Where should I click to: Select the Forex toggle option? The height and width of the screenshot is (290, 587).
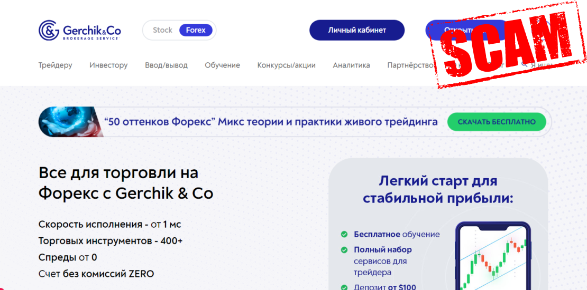tap(196, 30)
